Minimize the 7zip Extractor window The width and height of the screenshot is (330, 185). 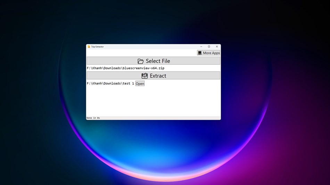(201, 47)
